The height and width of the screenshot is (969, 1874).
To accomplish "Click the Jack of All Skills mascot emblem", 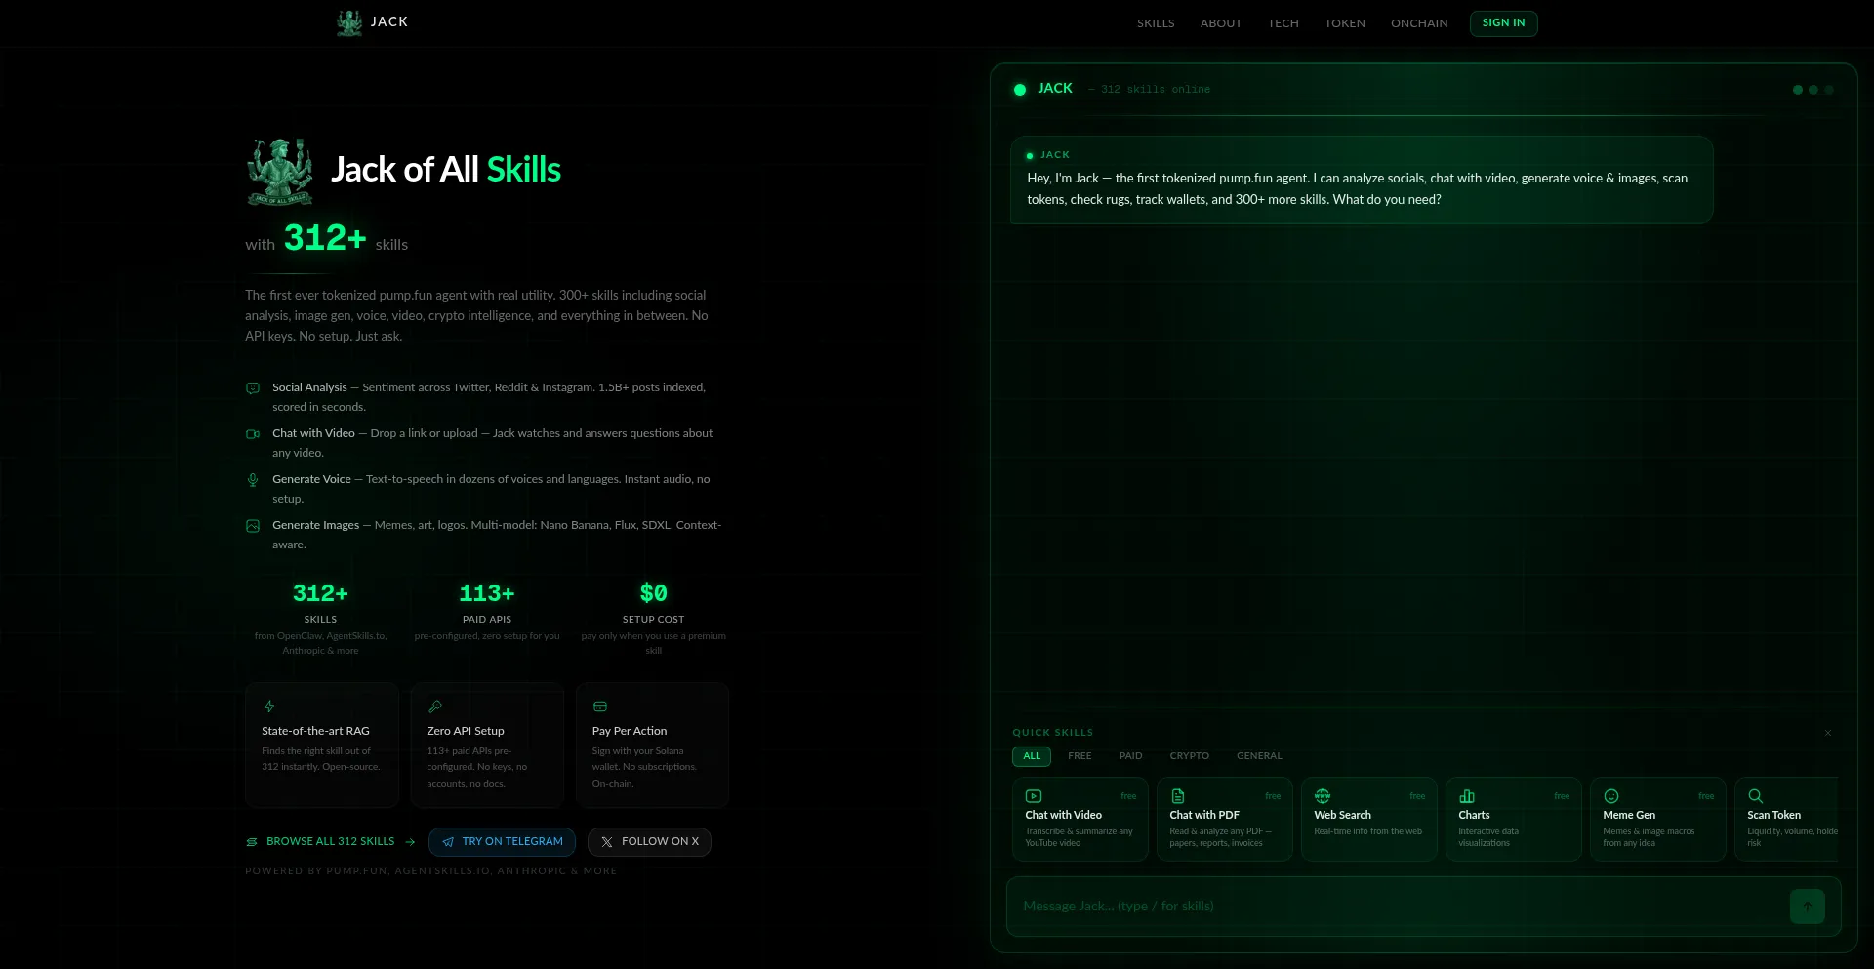I will click(280, 172).
